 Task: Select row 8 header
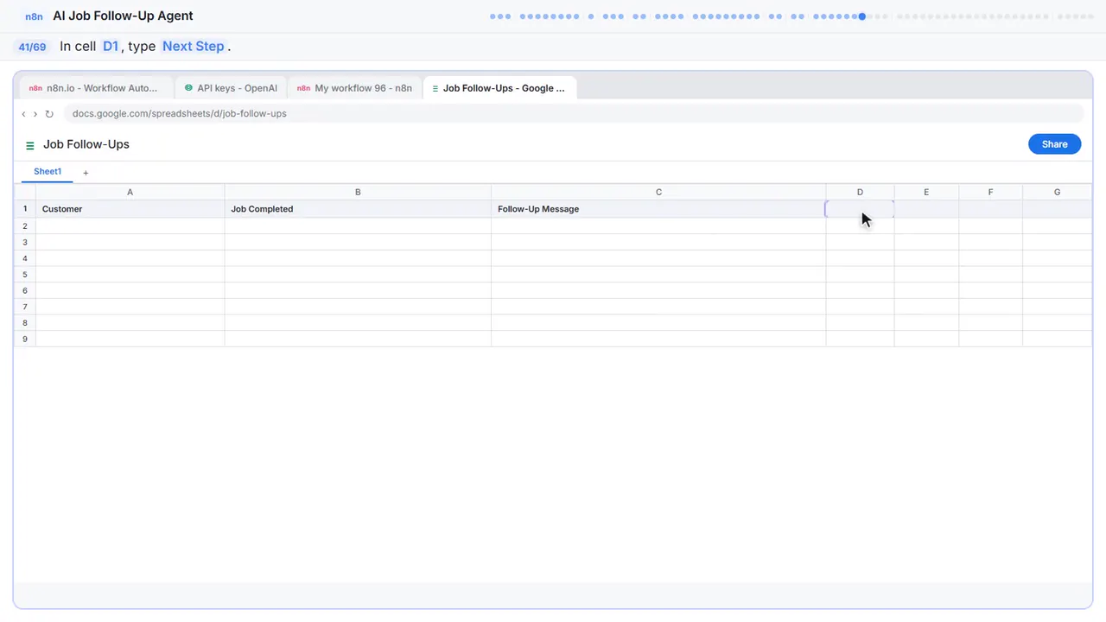[25, 323]
